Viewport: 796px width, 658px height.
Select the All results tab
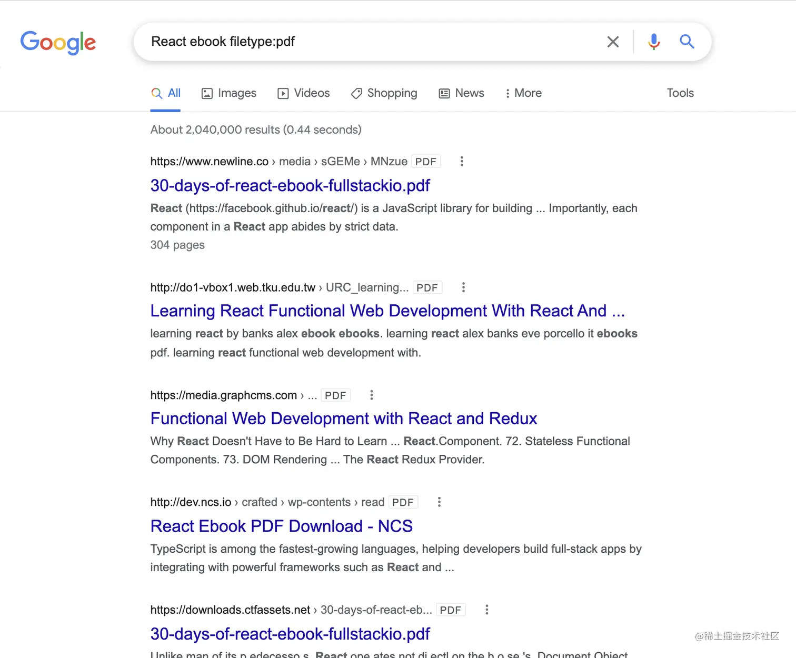pyautogui.click(x=165, y=93)
